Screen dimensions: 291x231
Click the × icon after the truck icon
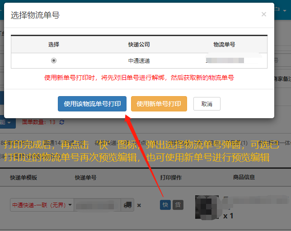[x=139, y=205]
